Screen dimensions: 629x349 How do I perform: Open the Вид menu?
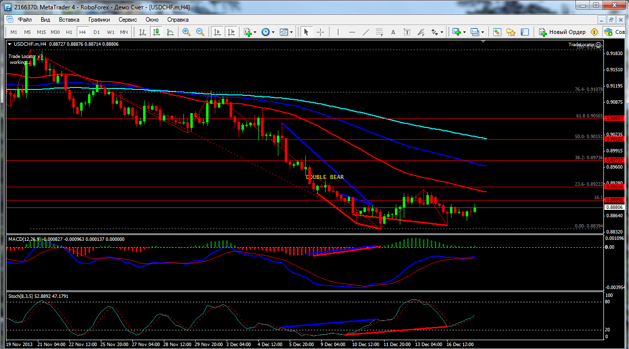pyautogui.click(x=45, y=20)
